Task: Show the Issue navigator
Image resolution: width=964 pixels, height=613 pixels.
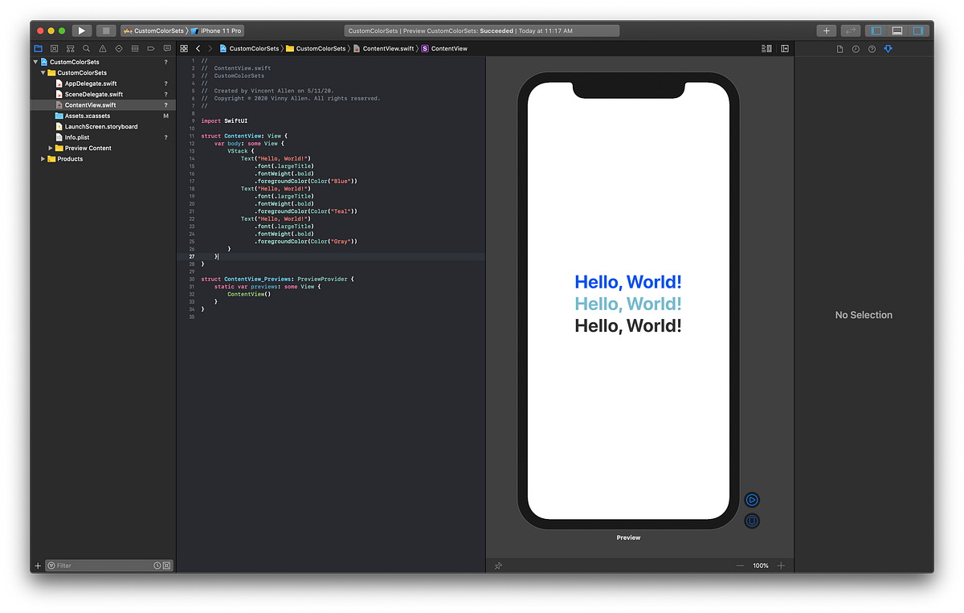Action: point(102,48)
